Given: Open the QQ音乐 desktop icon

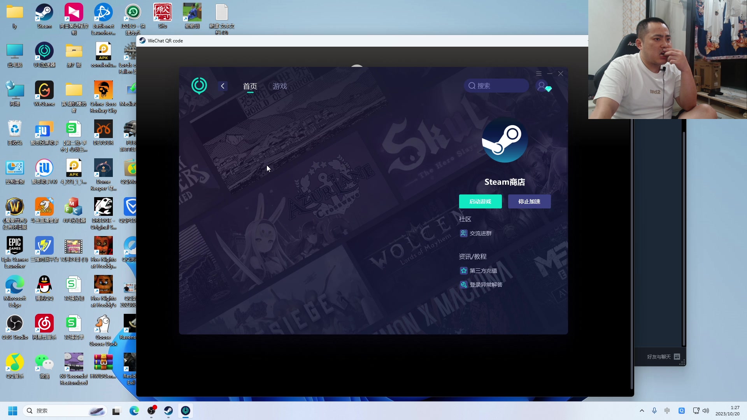Looking at the screenshot, I should point(15,366).
